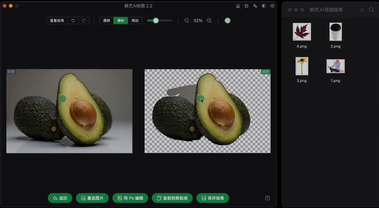Image resolution: width=379 pixels, height=208 pixels.
Task: Click the 保存结果 save result button
Action: tap(213, 198)
